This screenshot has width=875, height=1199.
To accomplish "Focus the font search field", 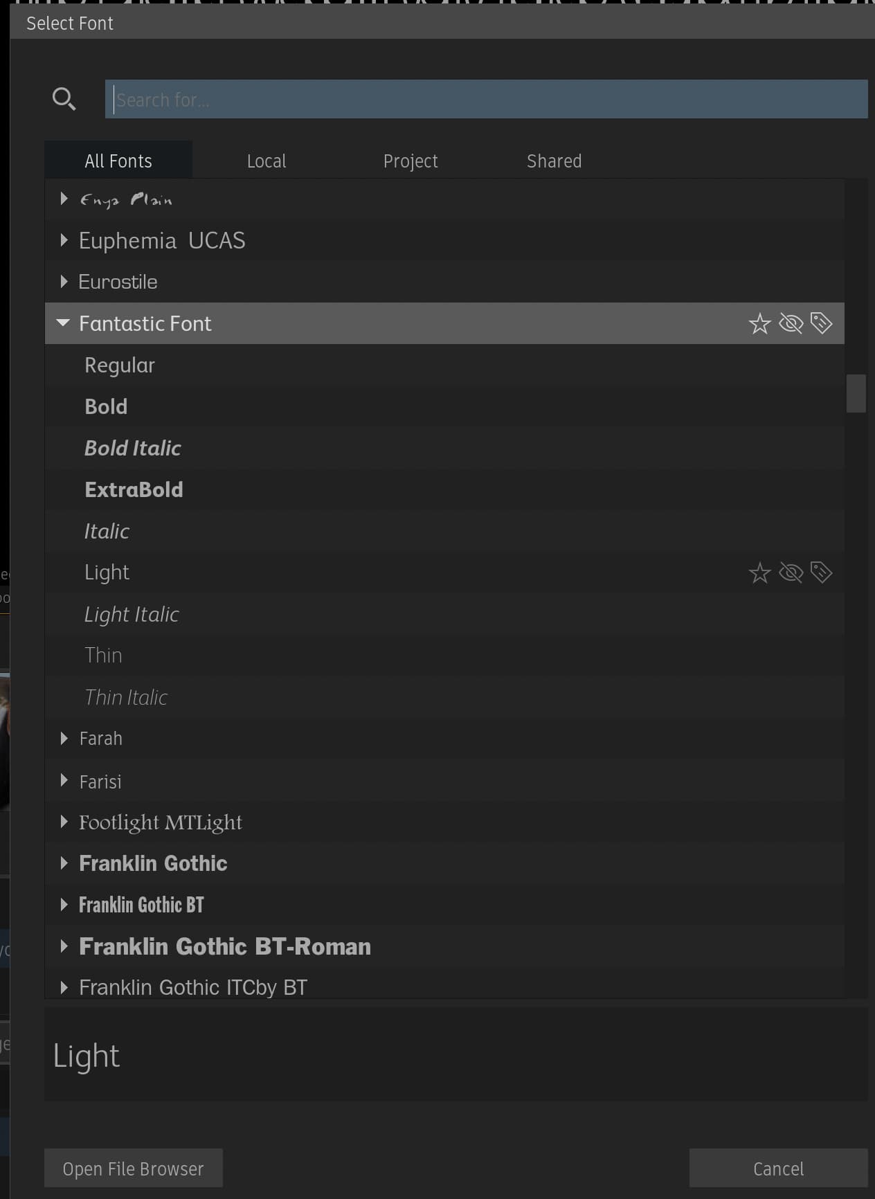I will (x=486, y=100).
